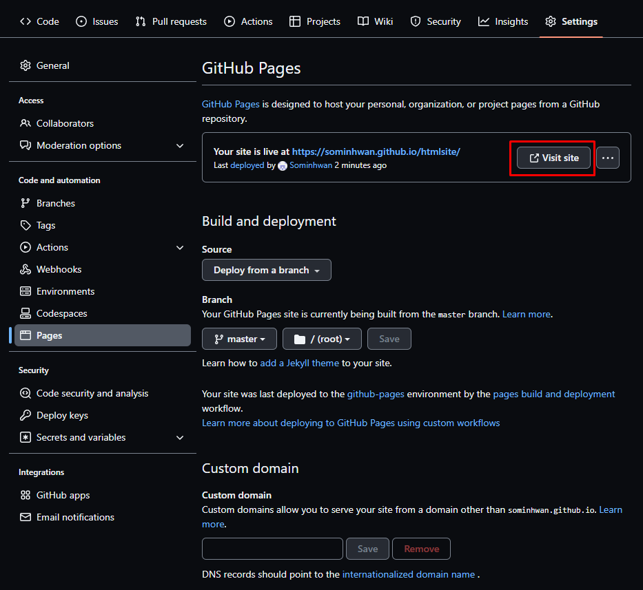
Task: Click the Tags tag icon
Action: [x=25, y=225]
